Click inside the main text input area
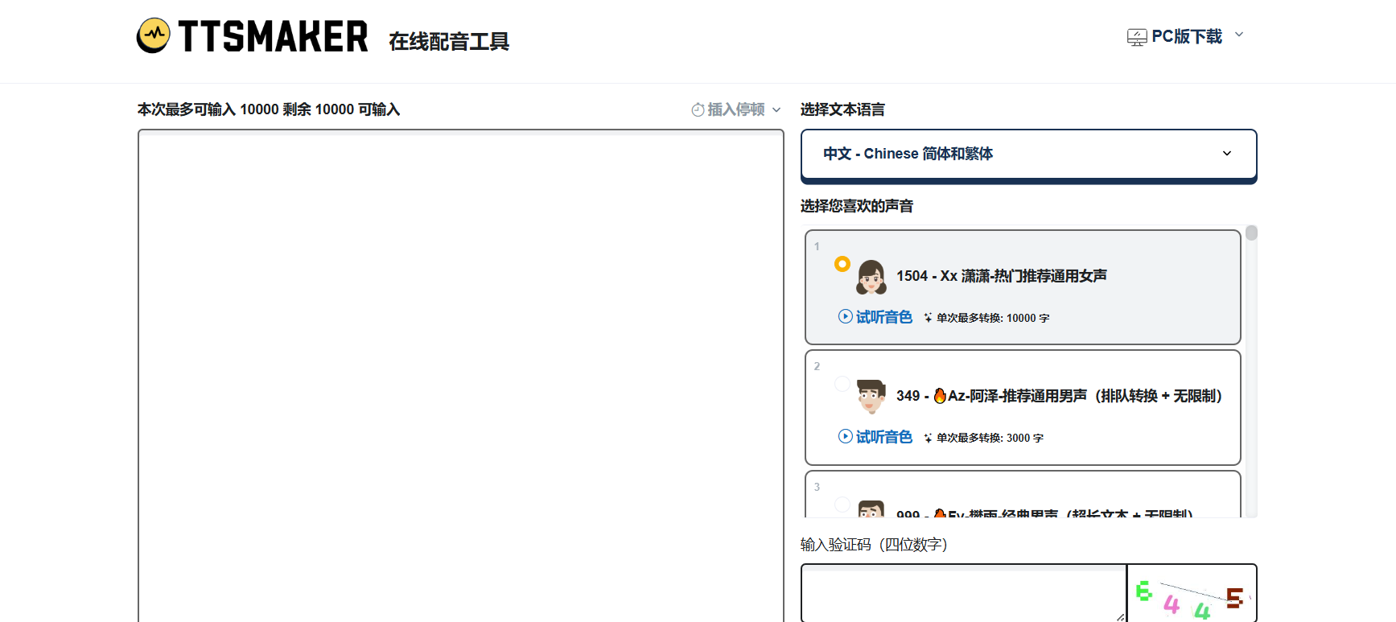This screenshot has height=622, width=1396. click(461, 376)
